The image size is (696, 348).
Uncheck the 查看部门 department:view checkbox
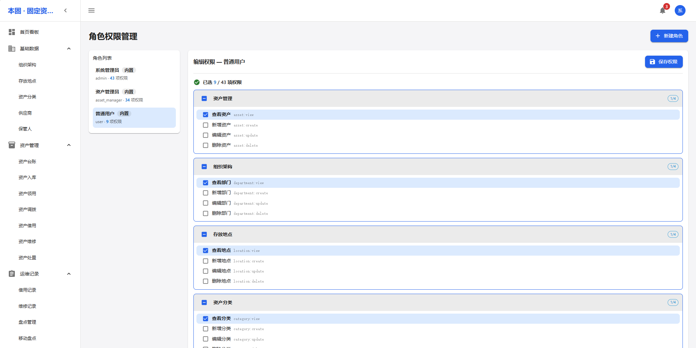(x=206, y=183)
